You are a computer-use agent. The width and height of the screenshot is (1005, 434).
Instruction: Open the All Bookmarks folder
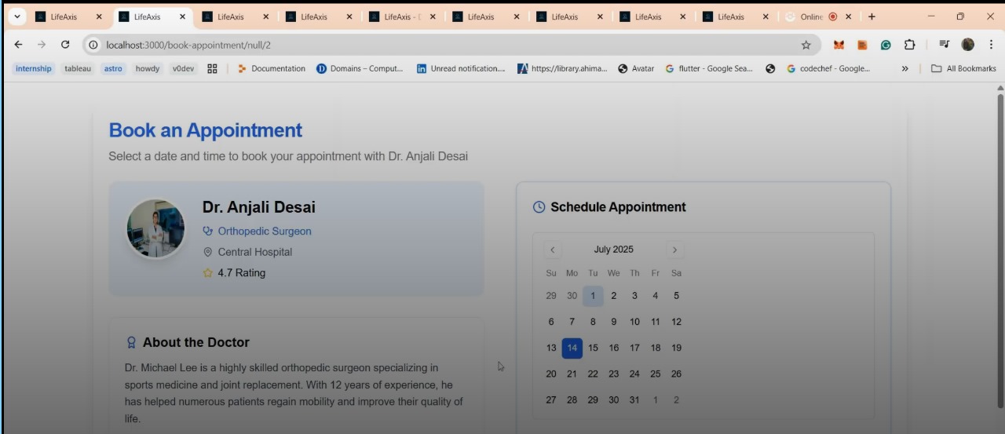pos(963,69)
